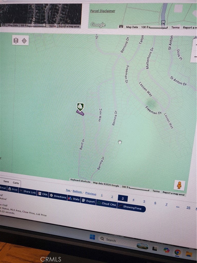Switch to the Carts tab
197x263 pixels.
pyautogui.click(x=16, y=183)
